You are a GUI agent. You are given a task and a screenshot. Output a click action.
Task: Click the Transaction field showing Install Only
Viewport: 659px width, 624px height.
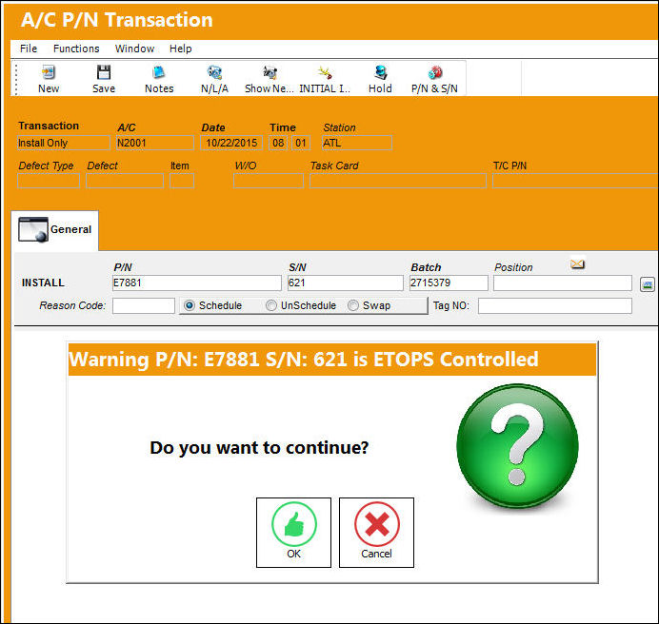coord(64,143)
